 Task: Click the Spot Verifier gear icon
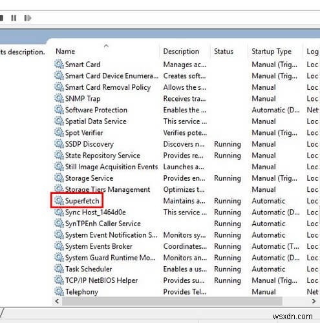click(59, 132)
